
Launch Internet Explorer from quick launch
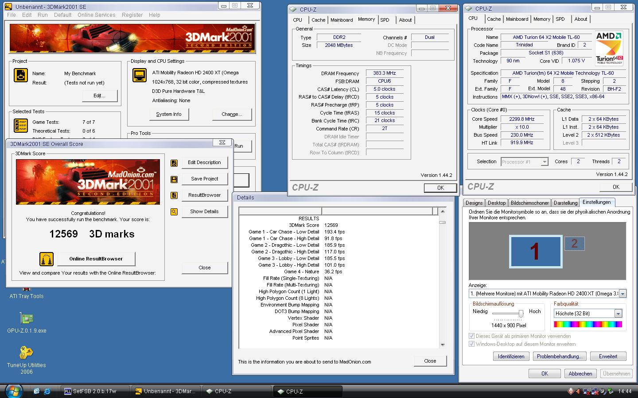(47, 391)
